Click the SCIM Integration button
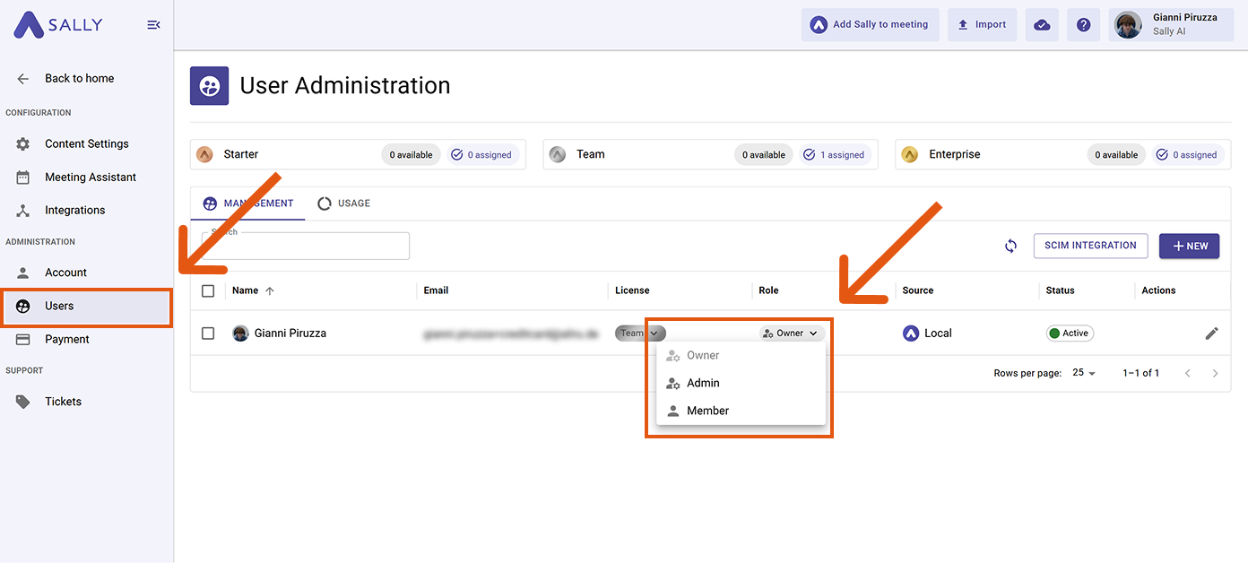1248x563 pixels. [1090, 246]
